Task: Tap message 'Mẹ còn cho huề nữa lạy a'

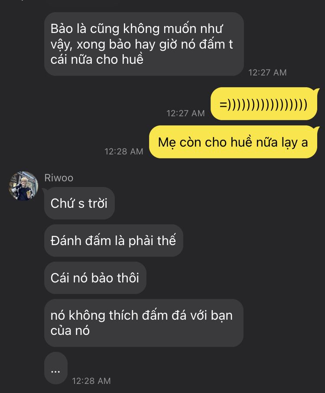Action: coord(233,142)
